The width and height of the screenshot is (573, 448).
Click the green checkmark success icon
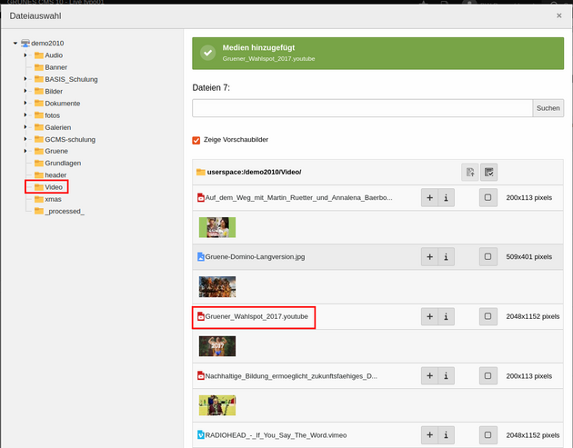click(x=208, y=53)
